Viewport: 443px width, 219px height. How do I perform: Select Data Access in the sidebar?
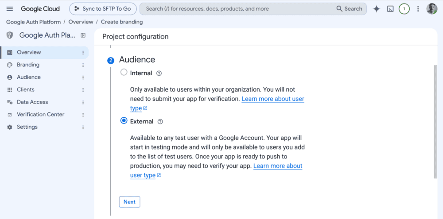click(45, 102)
